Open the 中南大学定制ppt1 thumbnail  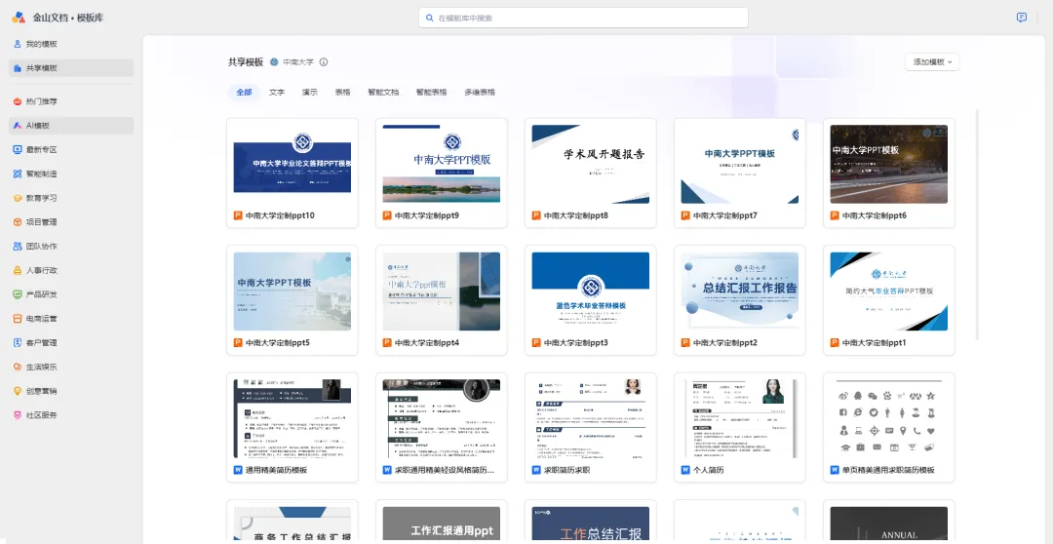click(888, 291)
